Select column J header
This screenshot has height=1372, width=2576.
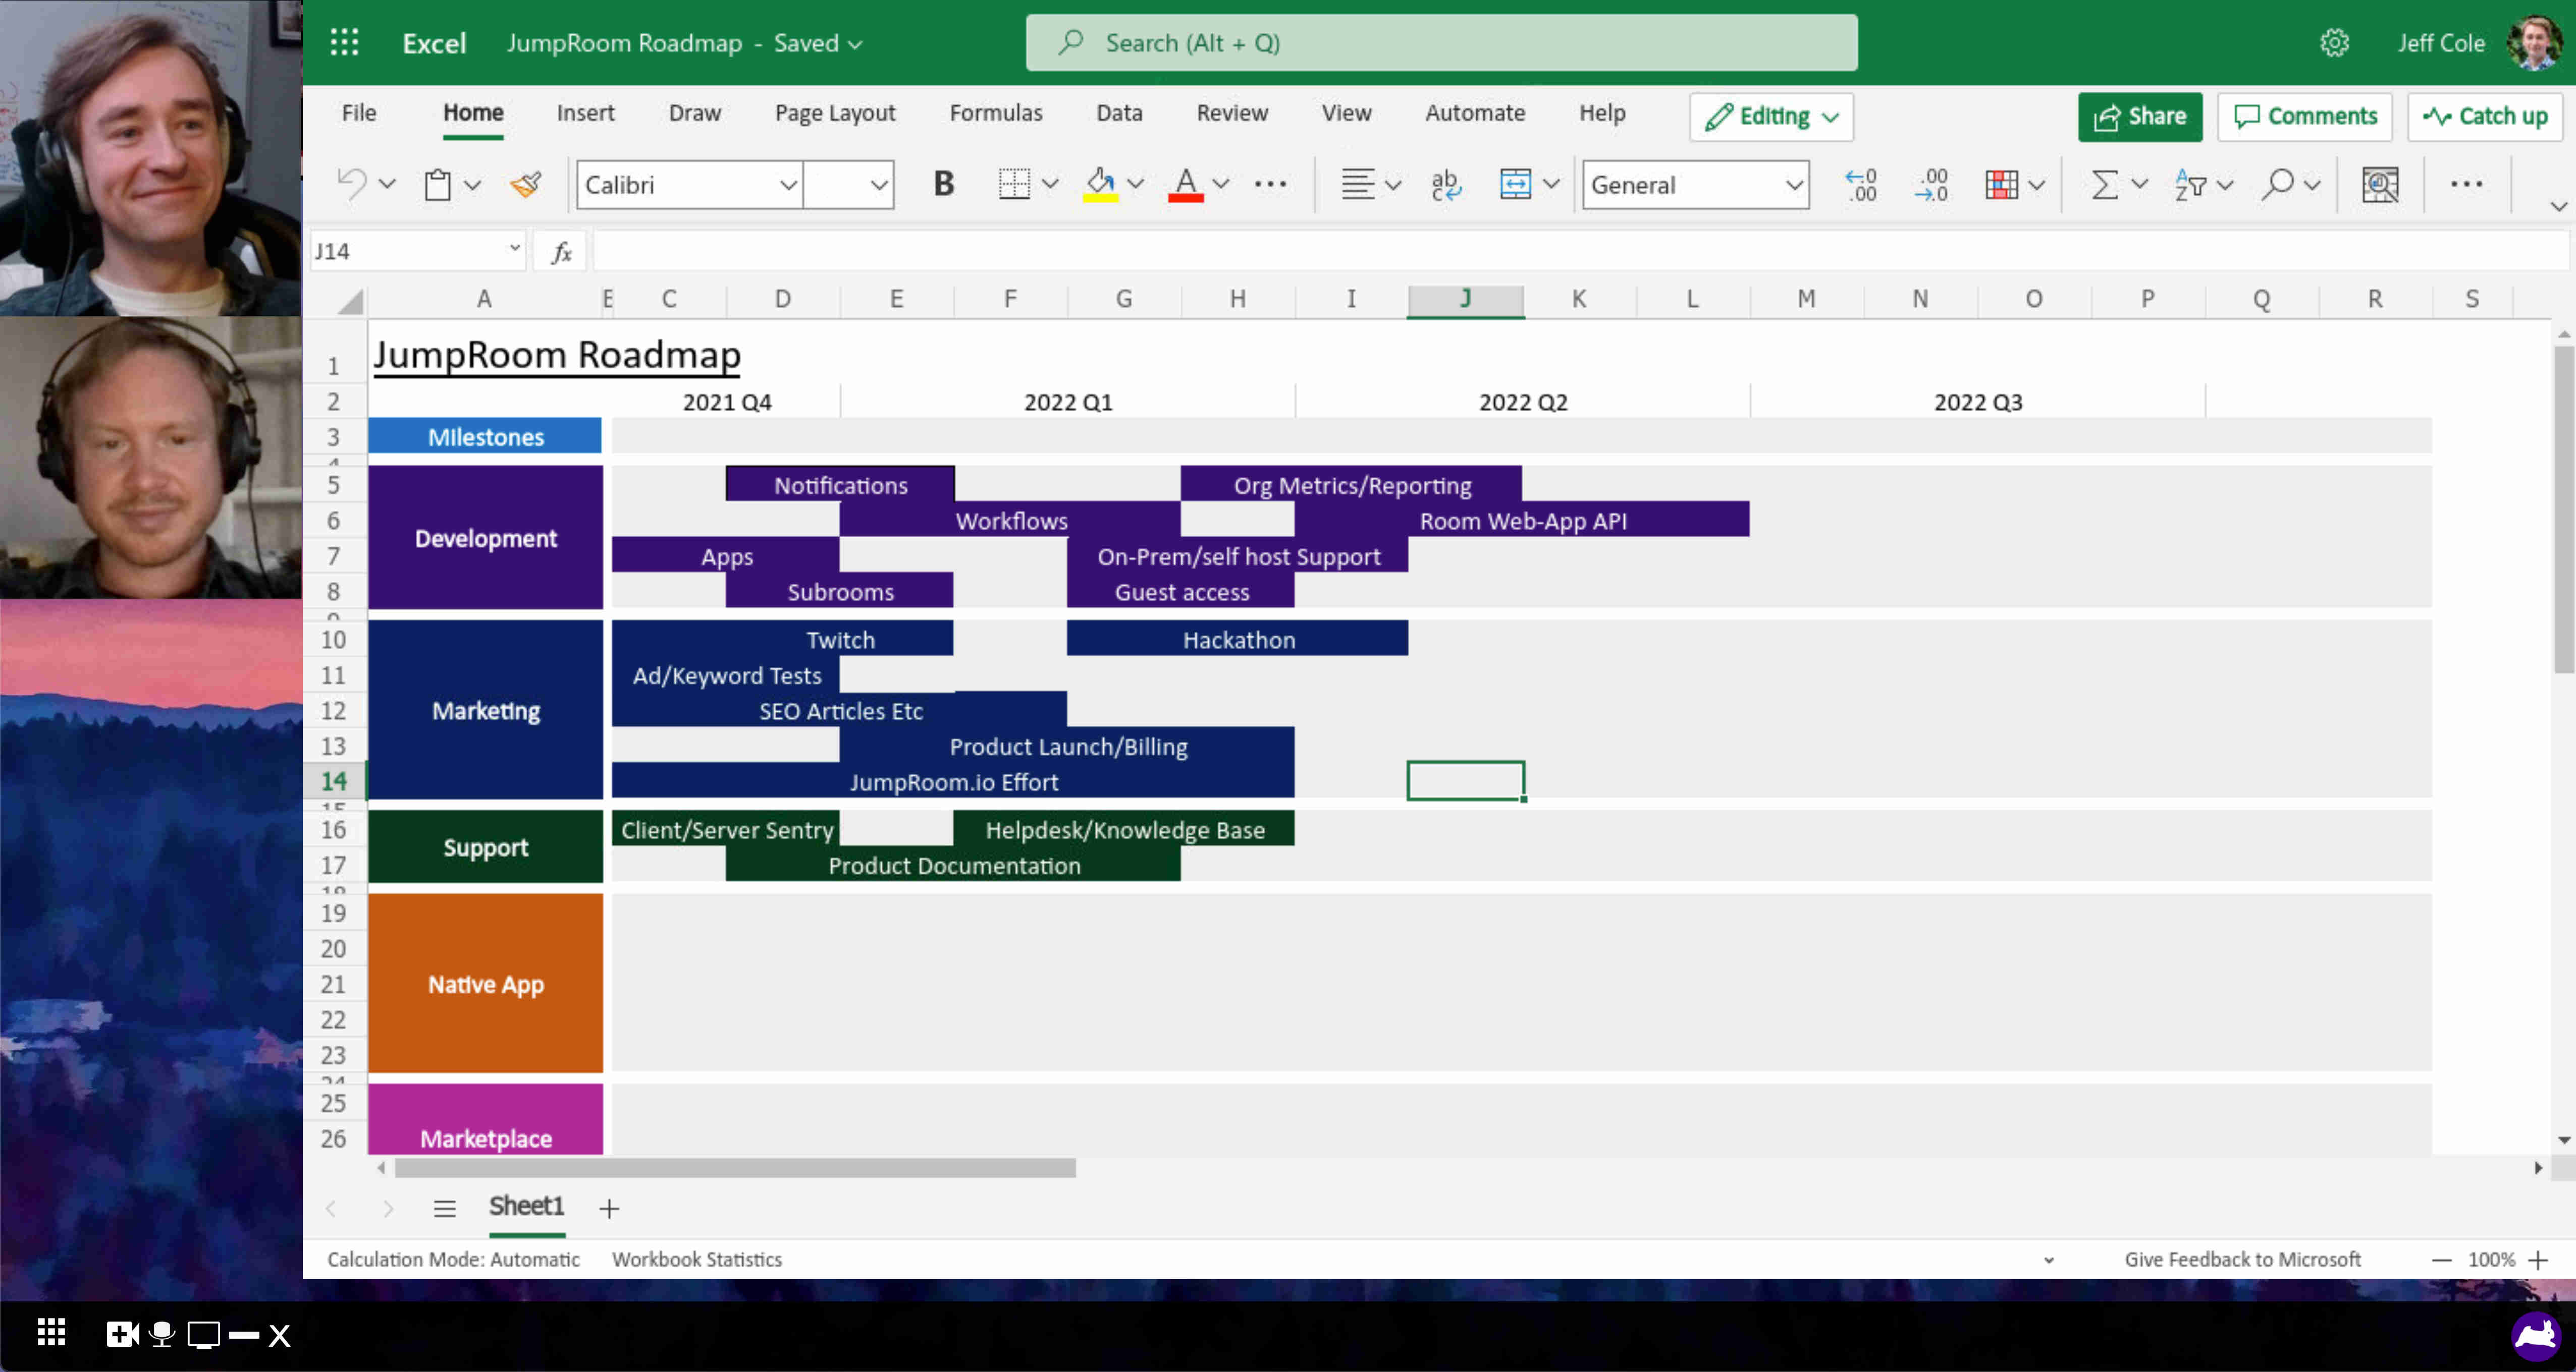point(1465,300)
